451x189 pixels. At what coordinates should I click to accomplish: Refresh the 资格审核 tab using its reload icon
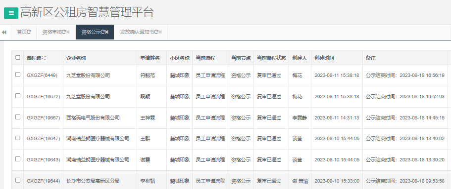(64, 32)
